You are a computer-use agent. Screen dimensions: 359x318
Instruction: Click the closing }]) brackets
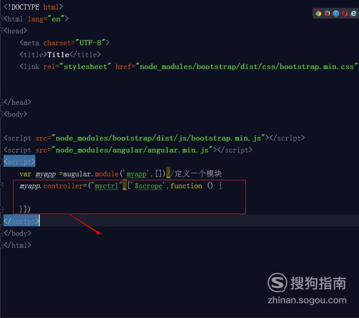[x=25, y=209]
